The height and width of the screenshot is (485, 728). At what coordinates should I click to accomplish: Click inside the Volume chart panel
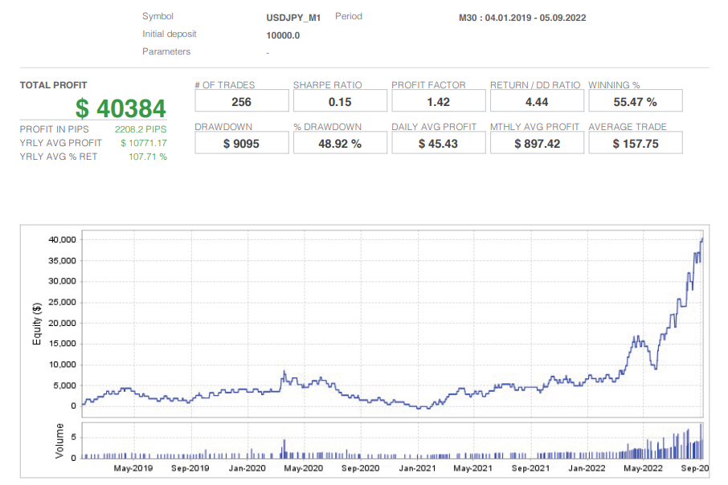tap(386, 440)
